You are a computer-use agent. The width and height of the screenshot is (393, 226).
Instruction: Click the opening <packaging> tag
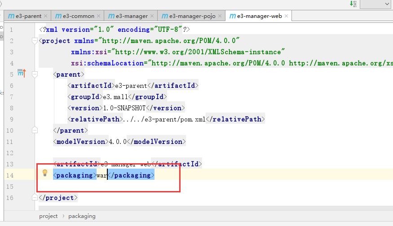(x=75, y=175)
